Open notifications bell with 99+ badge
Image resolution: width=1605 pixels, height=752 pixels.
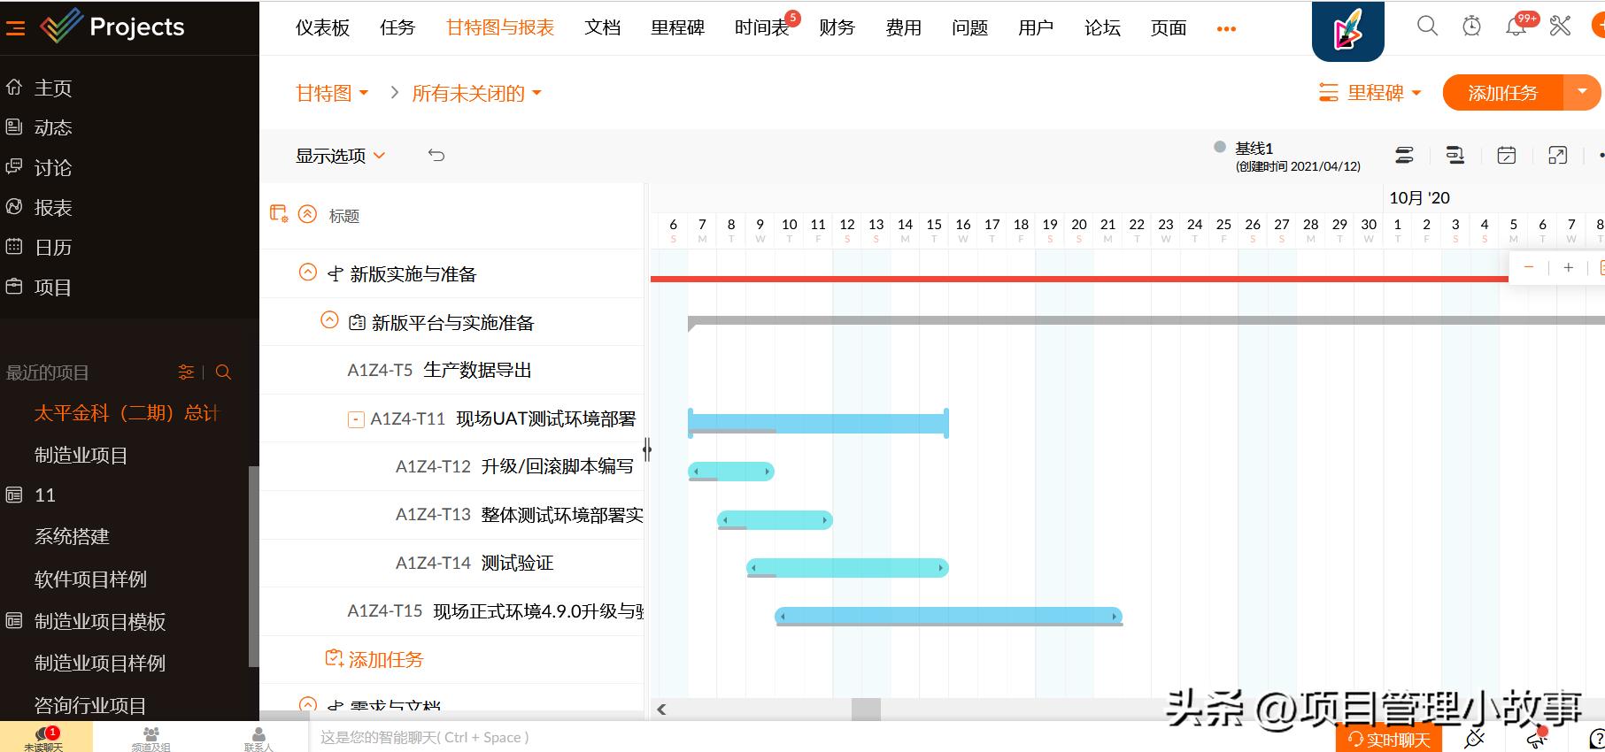(1516, 27)
